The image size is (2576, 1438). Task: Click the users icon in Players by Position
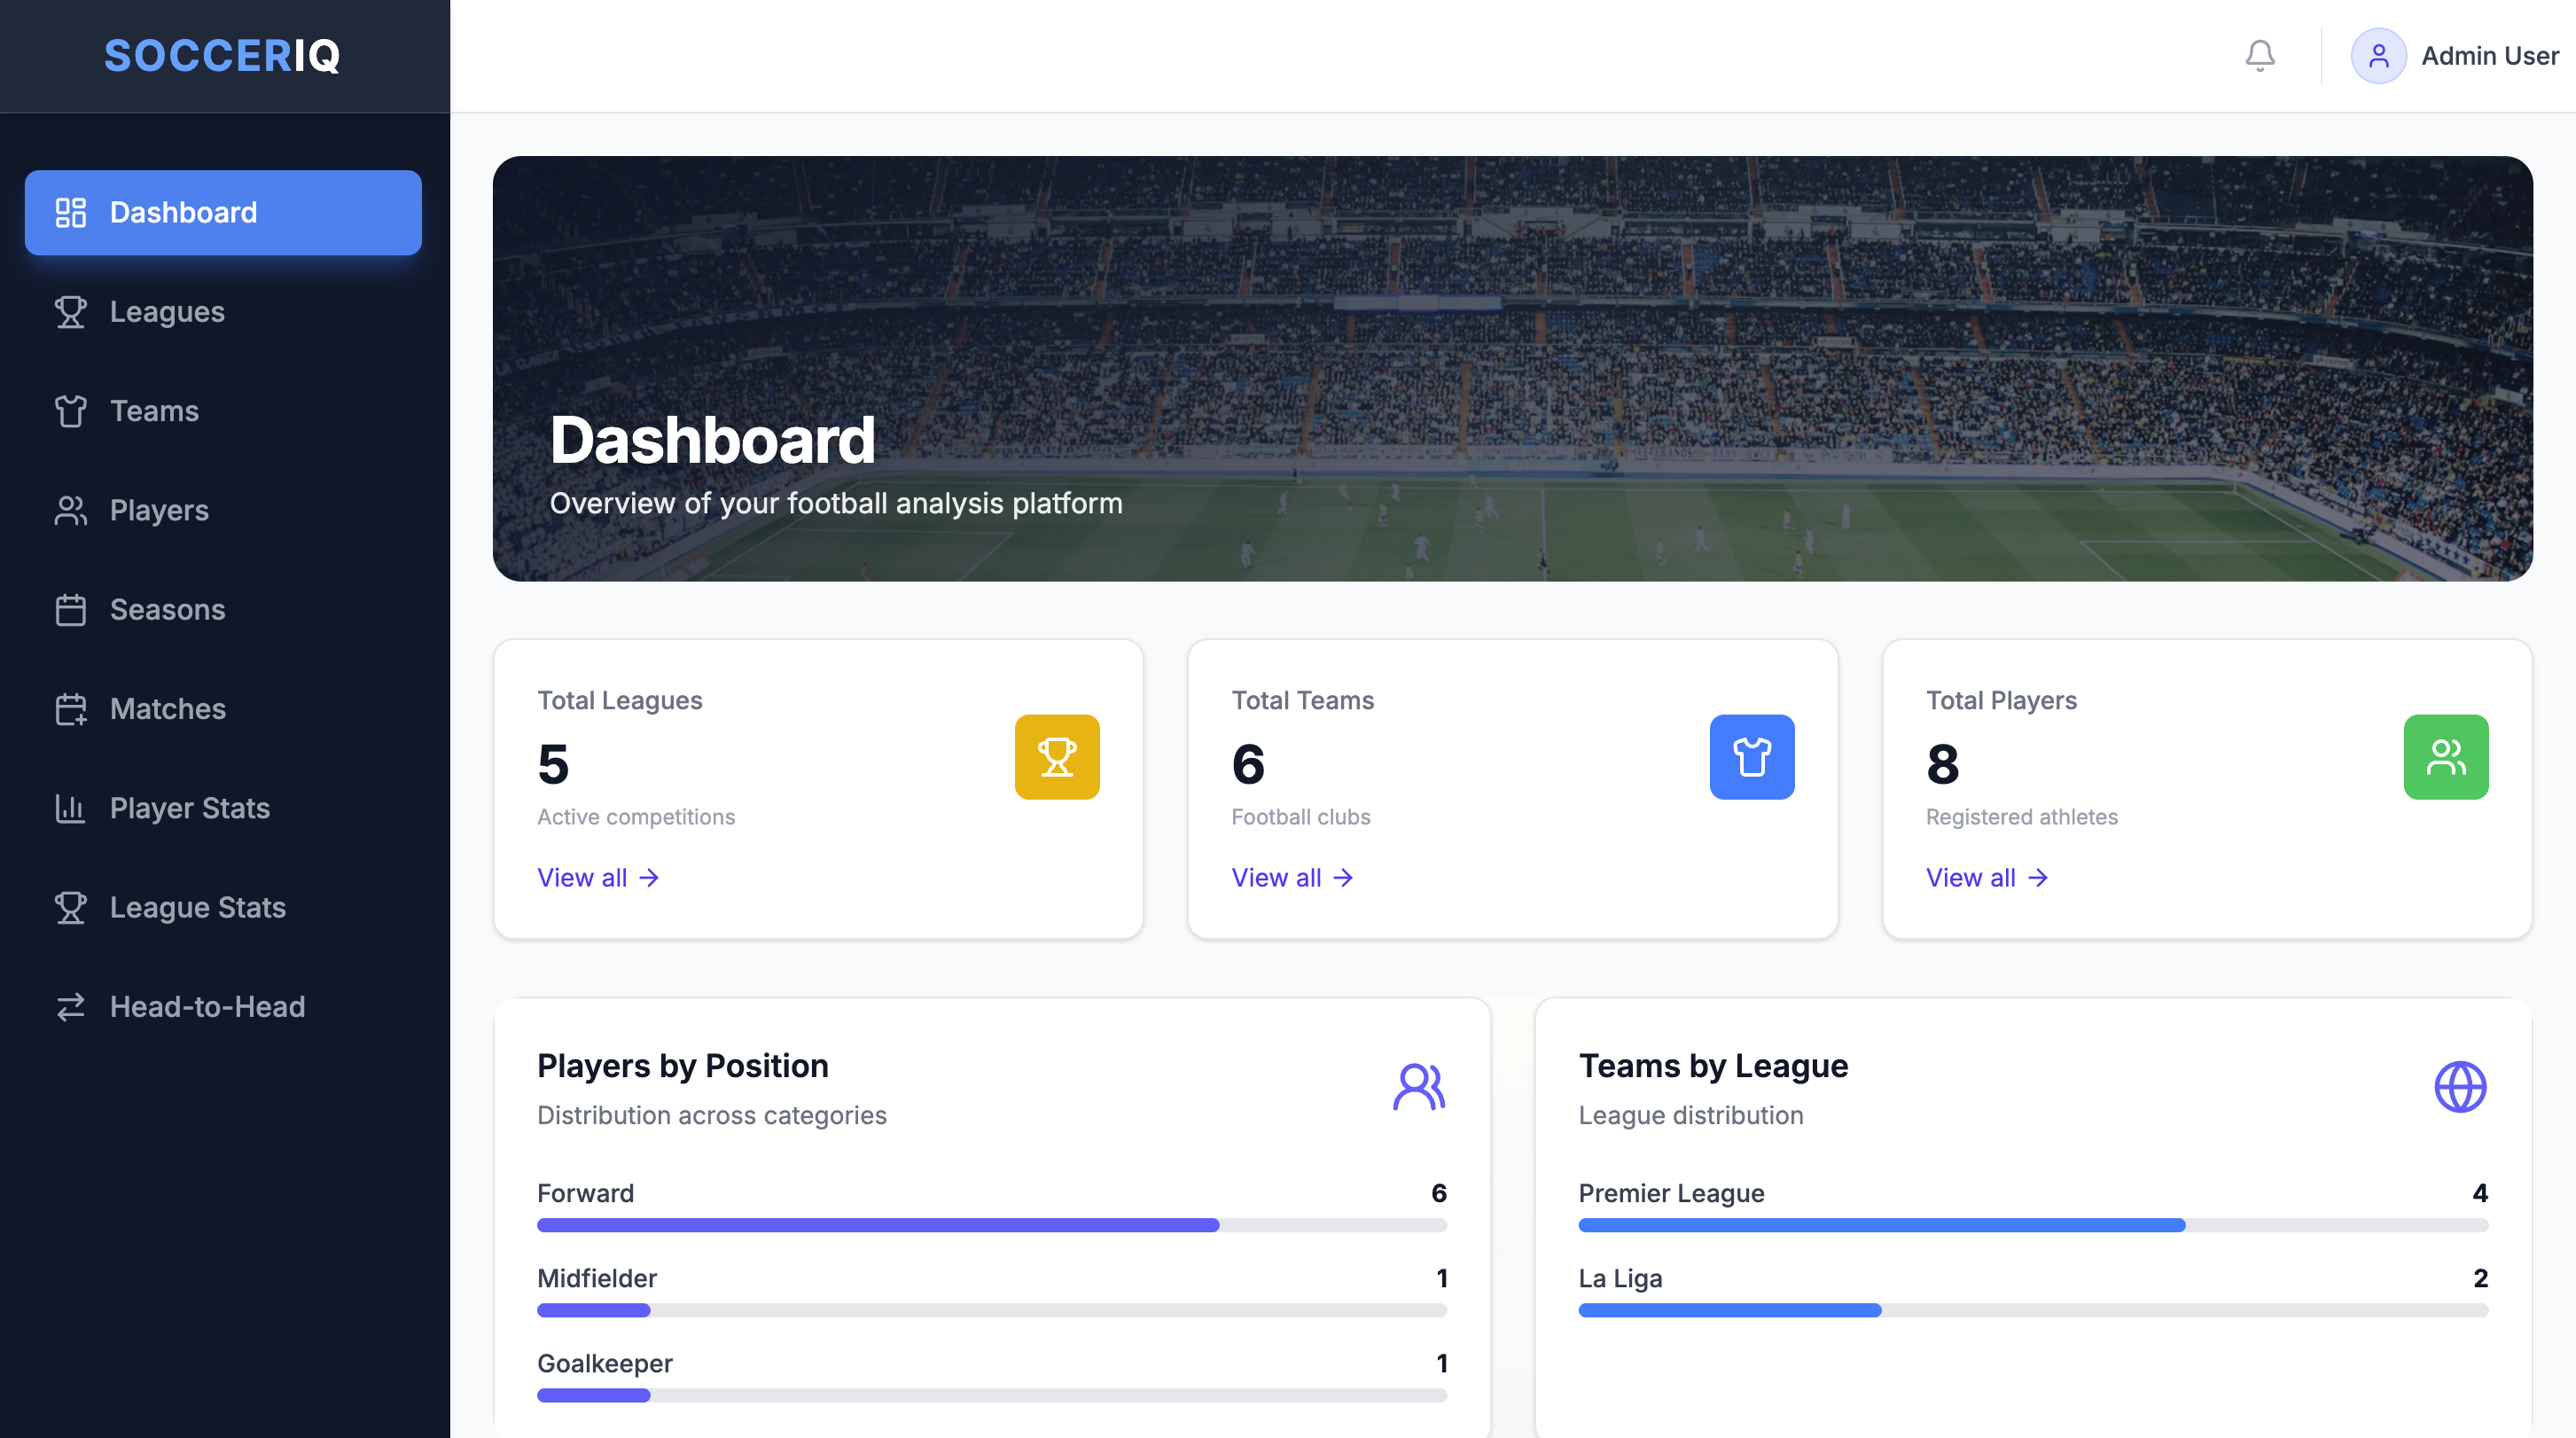[x=1418, y=1087]
